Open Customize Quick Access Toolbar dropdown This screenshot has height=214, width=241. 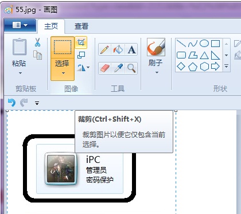click(x=37, y=103)
